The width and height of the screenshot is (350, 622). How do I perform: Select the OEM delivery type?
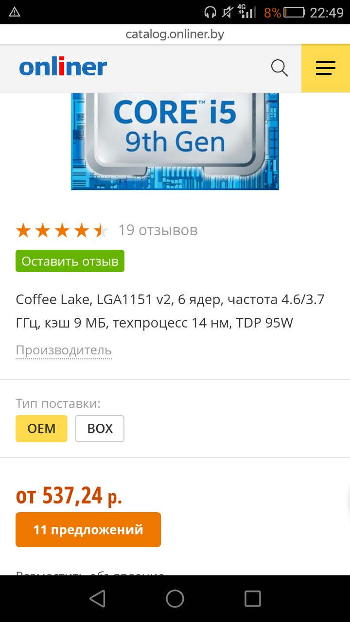point(41,429)
